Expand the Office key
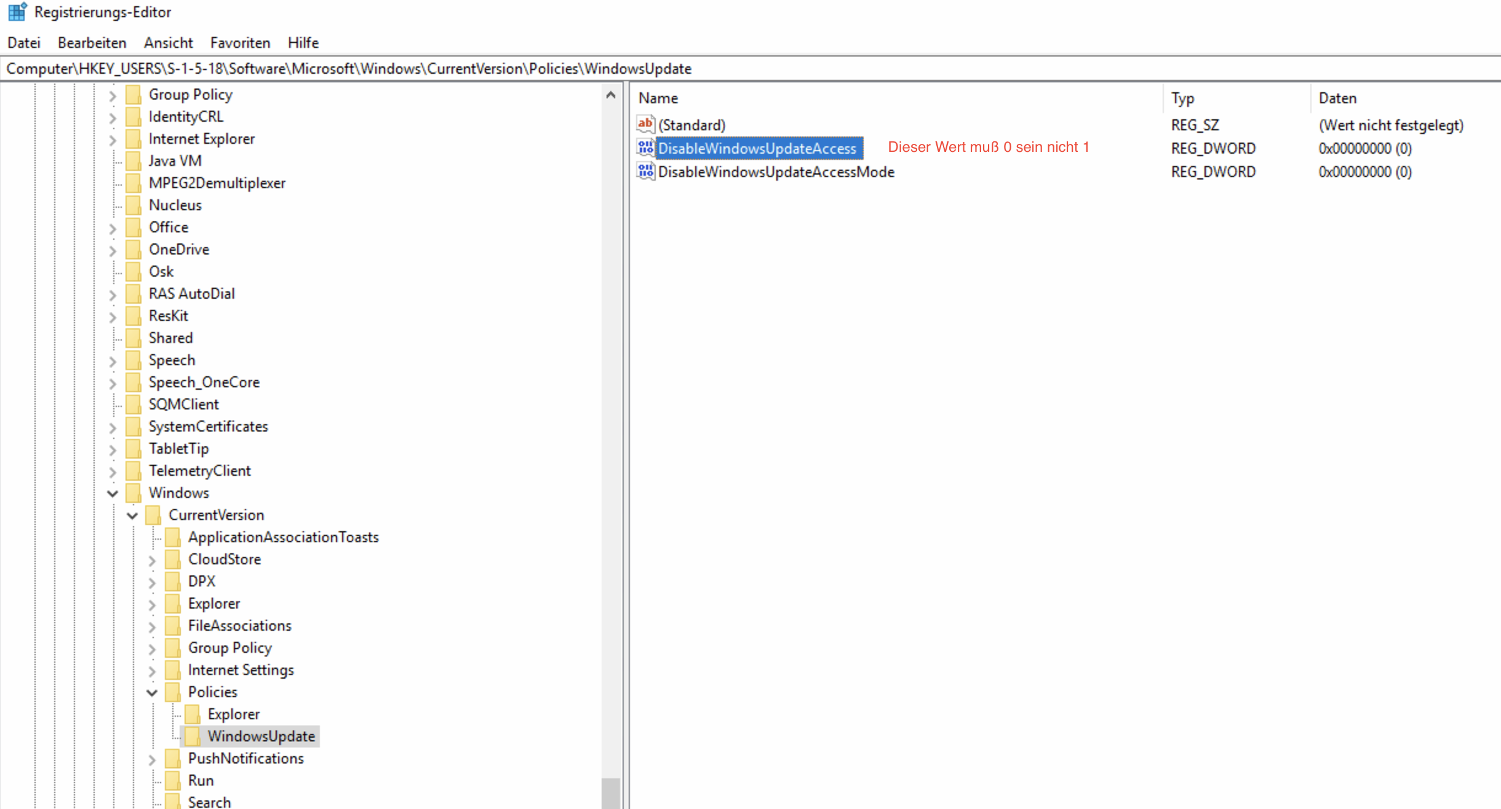1501x809 pixels. coord(113,228)
